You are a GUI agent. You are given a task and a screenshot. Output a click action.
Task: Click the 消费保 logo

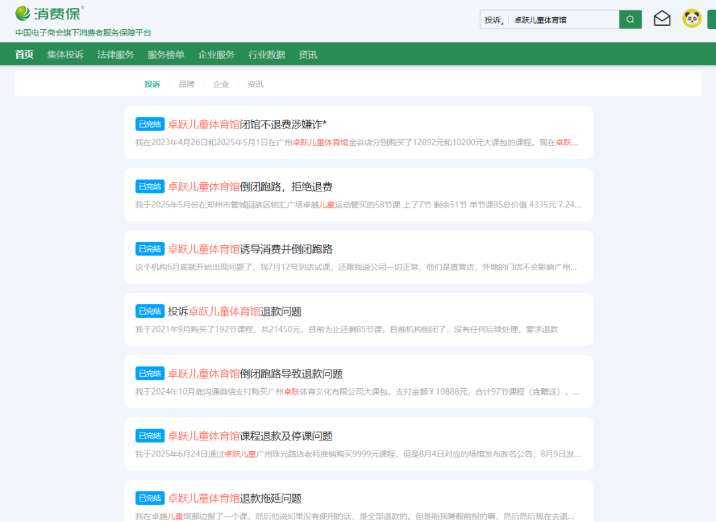[x=50, y=13]
